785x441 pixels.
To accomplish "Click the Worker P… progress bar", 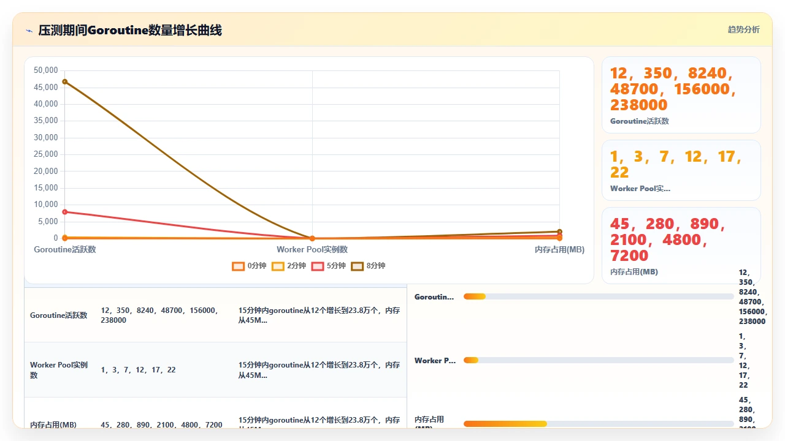I will click(x=599, y=360).
